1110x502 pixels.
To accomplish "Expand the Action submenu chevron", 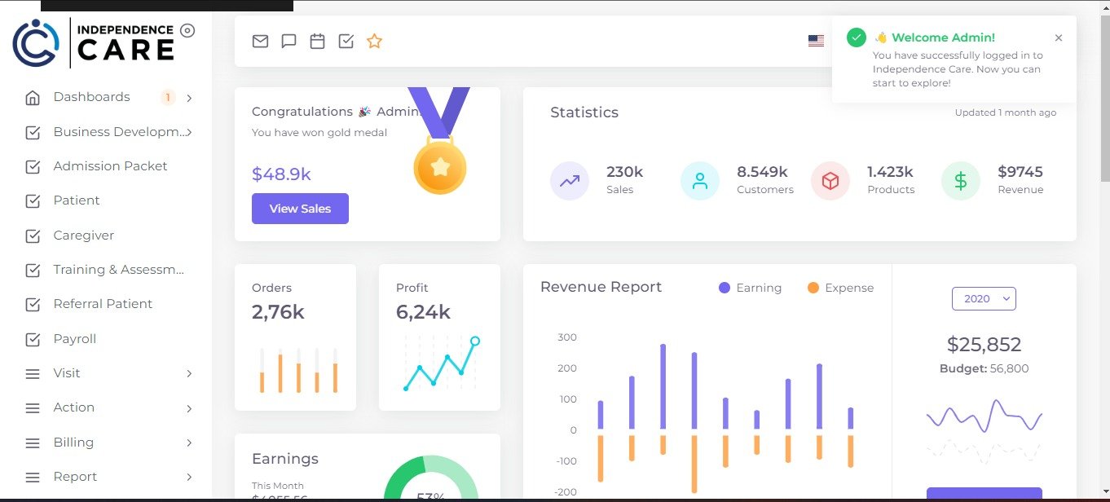I will point(189,408).
